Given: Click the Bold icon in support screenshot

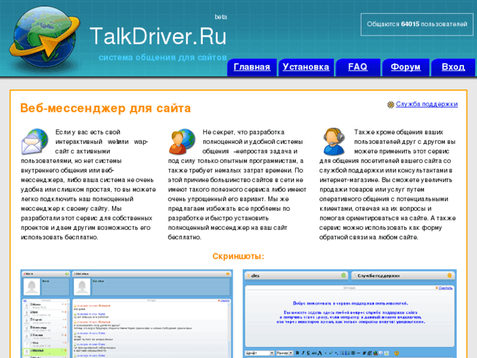Looking at the screenshot, I should click(297, 353).
